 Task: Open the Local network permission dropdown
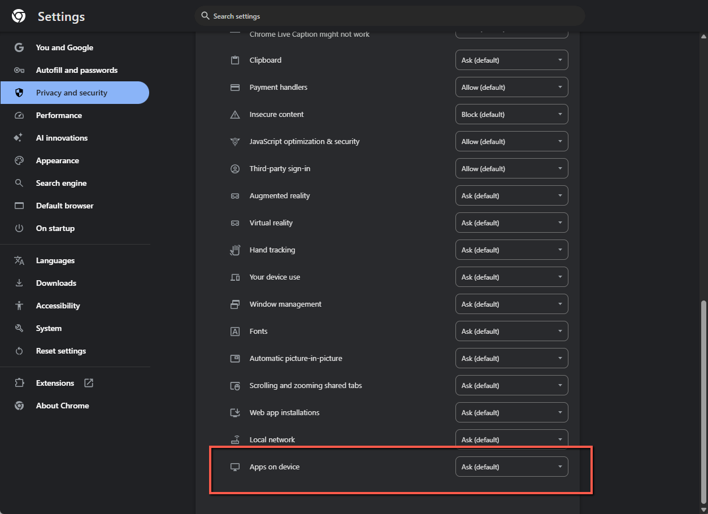pyautogui.click(x=511, y=439)
